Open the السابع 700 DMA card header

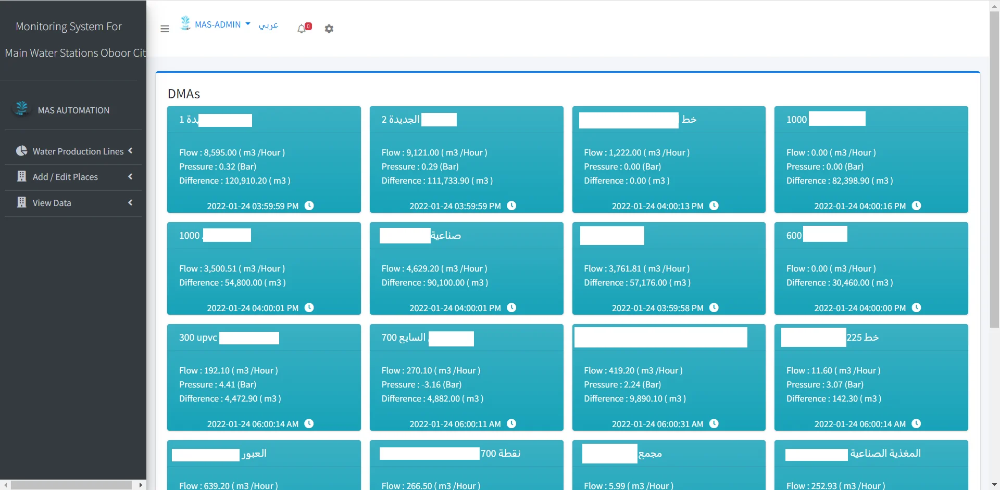click(466, 338)
